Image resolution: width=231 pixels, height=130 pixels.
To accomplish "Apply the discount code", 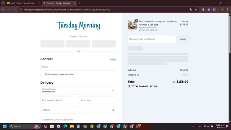I will point(183,39).
